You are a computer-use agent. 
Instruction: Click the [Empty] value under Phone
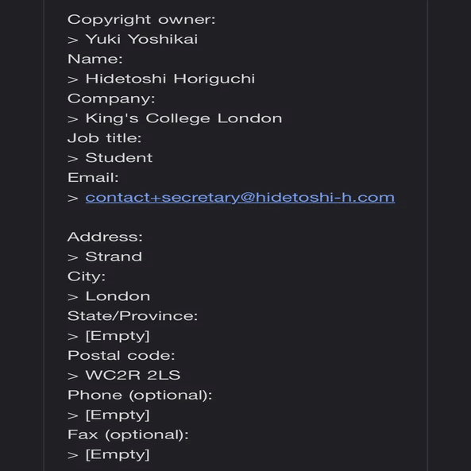pos(118,415)
